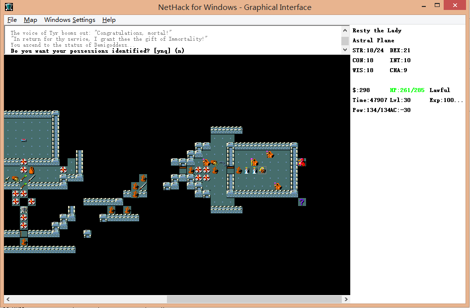
Task: Click the green-tipped wand below the orange sack
Action: (x=24, y=178)
